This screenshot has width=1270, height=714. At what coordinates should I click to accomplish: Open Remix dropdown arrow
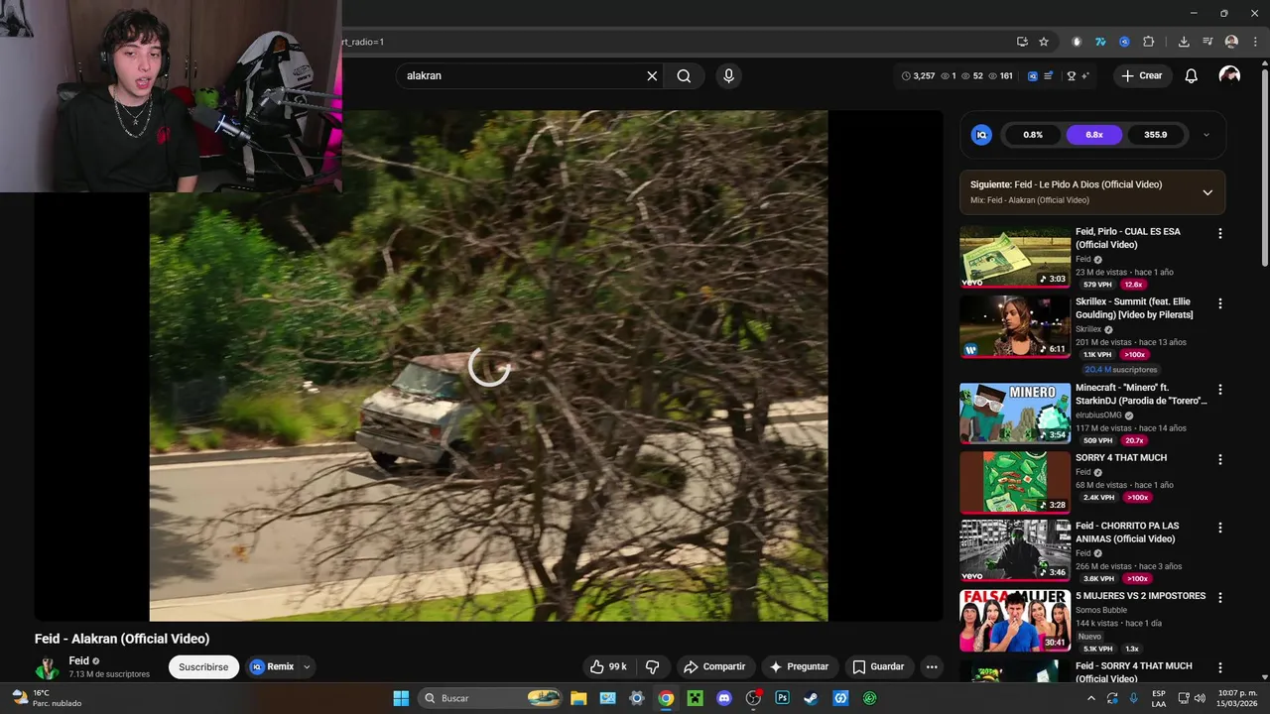pos(307,667)
